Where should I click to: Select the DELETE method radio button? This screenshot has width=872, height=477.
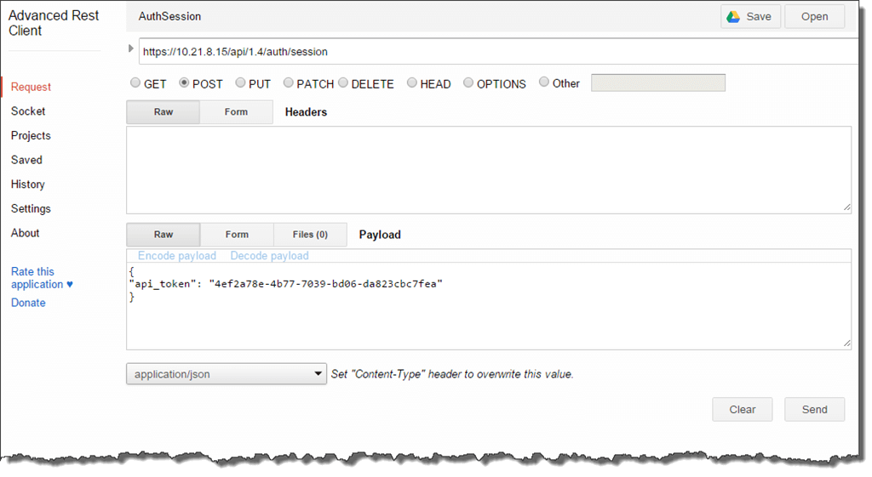[343, 82]
